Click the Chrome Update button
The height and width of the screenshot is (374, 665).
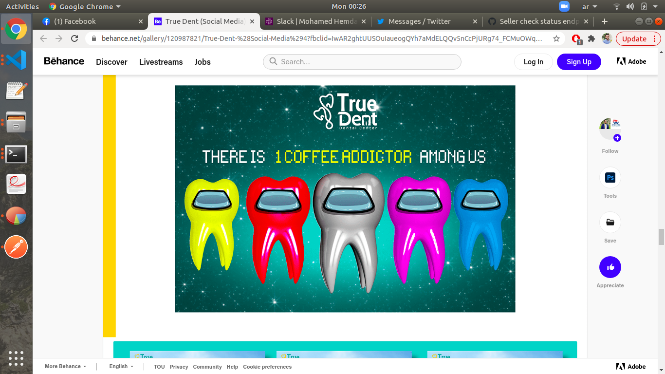click(x=638, y=39)
